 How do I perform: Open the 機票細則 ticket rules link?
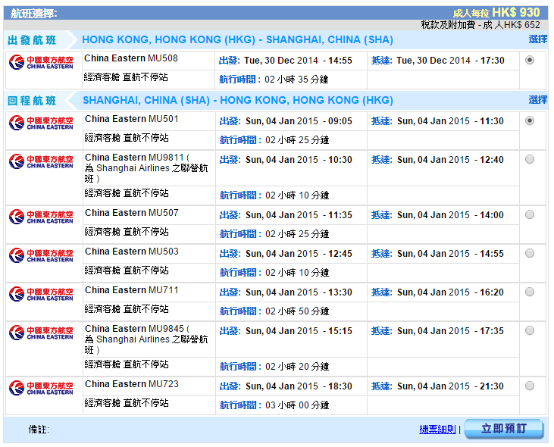437,430
